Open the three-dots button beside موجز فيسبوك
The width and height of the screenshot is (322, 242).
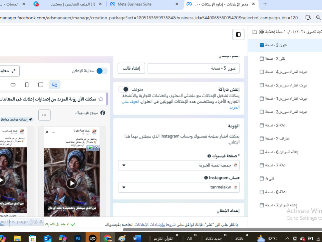coord(44,115)
